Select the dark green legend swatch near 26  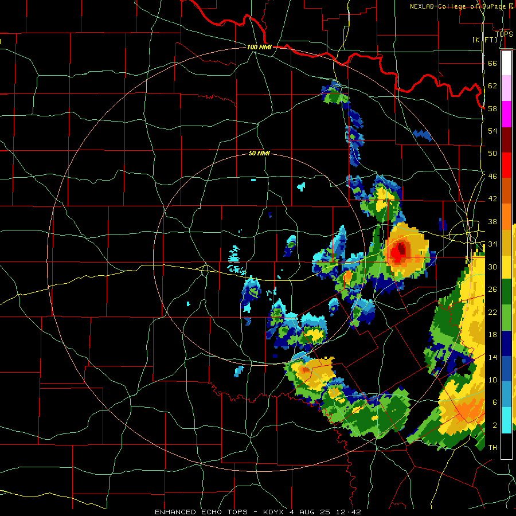tap(506, 292)
